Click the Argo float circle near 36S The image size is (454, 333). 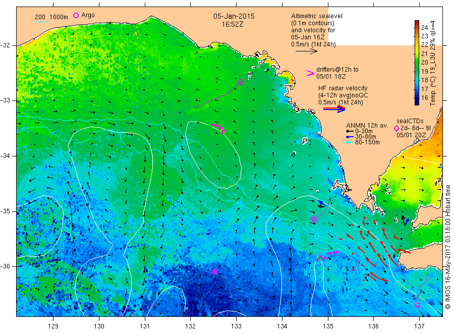214,271
